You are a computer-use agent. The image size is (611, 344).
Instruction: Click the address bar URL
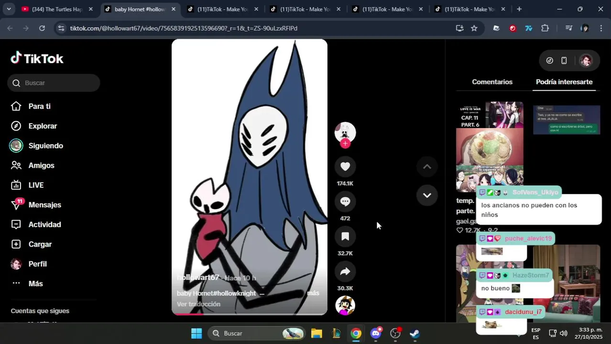click(x=184, y=28)
